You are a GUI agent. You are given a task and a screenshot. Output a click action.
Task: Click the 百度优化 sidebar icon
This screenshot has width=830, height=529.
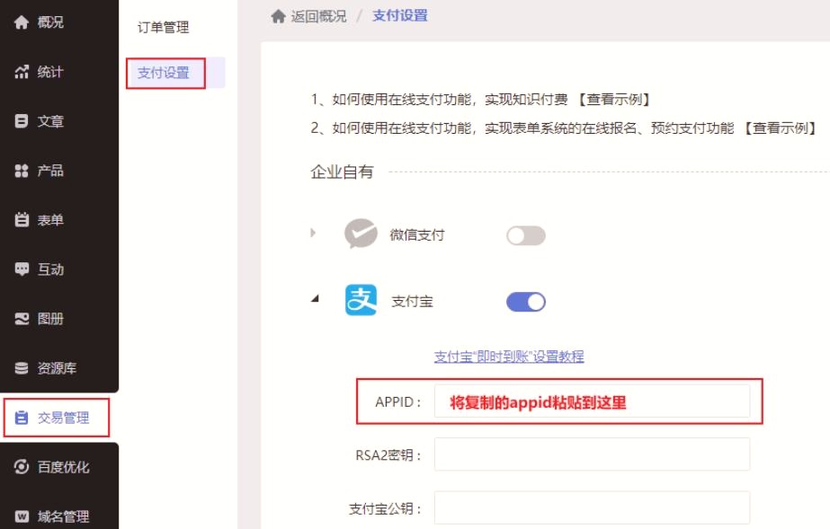pos(22,467)
